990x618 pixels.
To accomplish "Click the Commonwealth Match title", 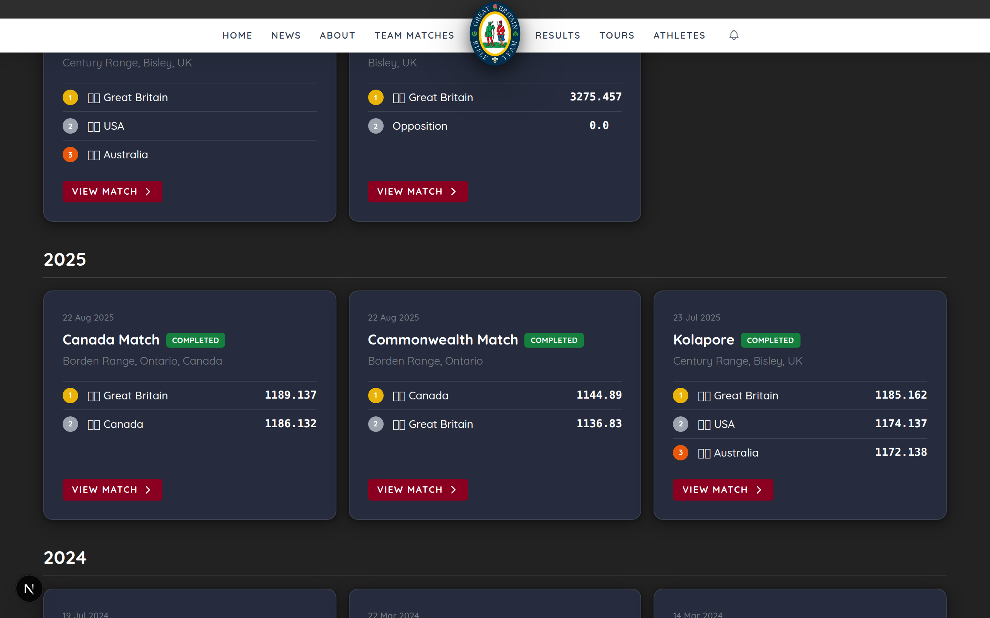I will pyautogui.click(x=443, y=340).
